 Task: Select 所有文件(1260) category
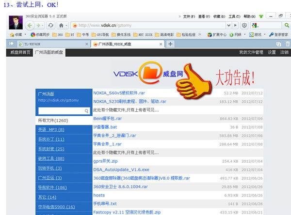point(64,121)
